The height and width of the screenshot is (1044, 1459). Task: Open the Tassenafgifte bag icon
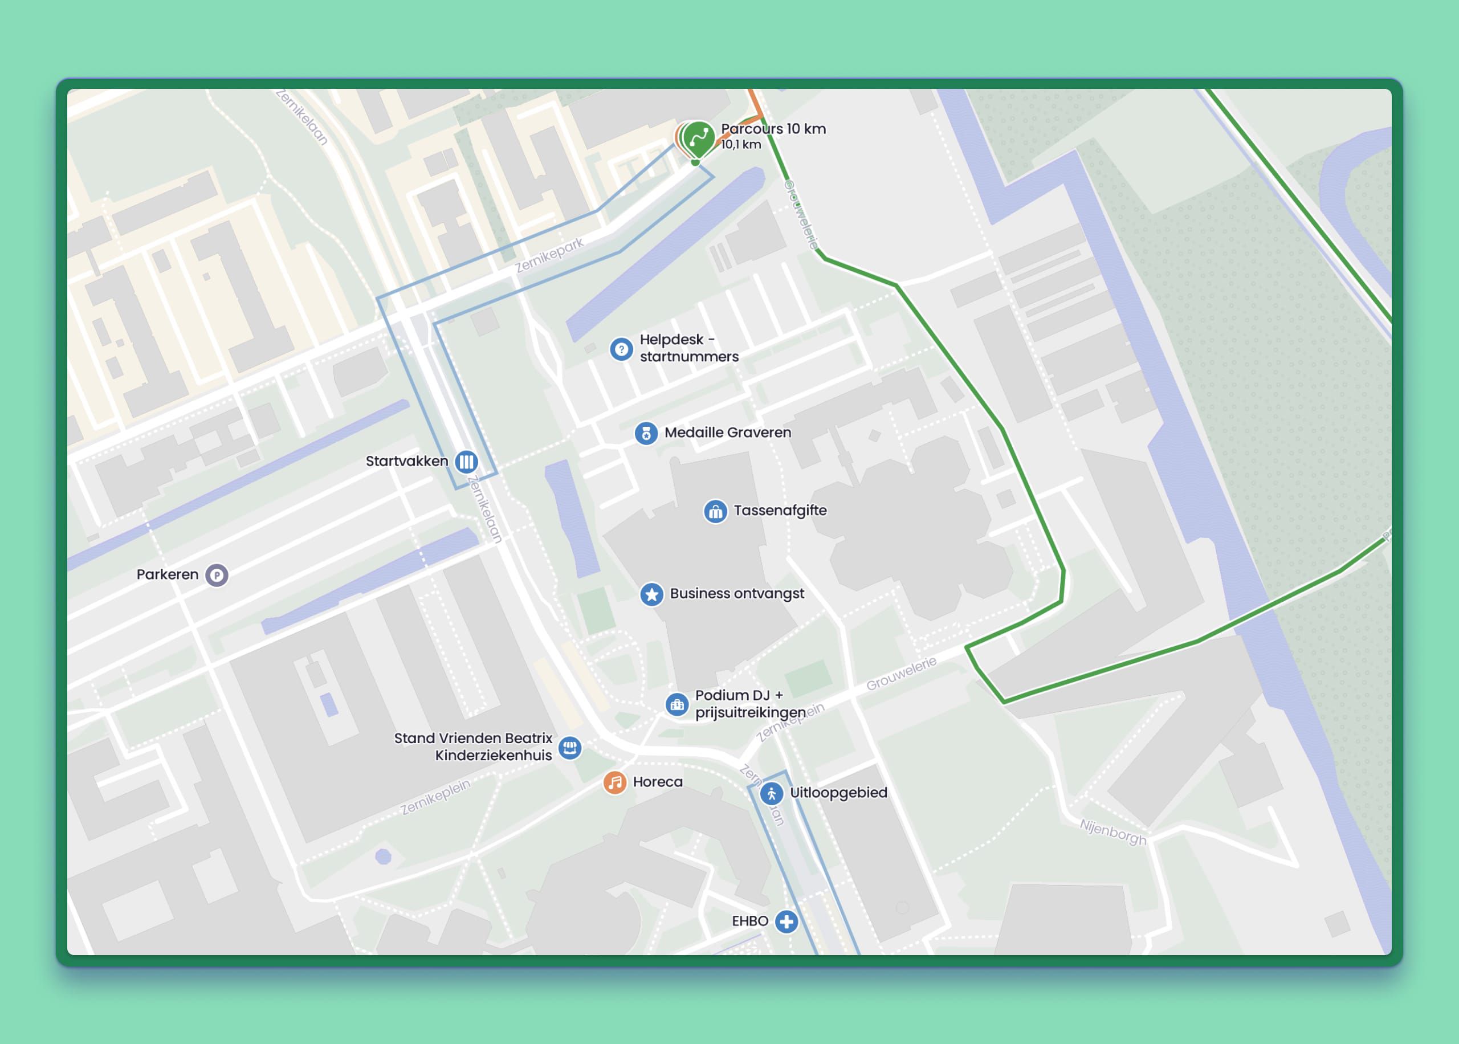coord(715,512)
